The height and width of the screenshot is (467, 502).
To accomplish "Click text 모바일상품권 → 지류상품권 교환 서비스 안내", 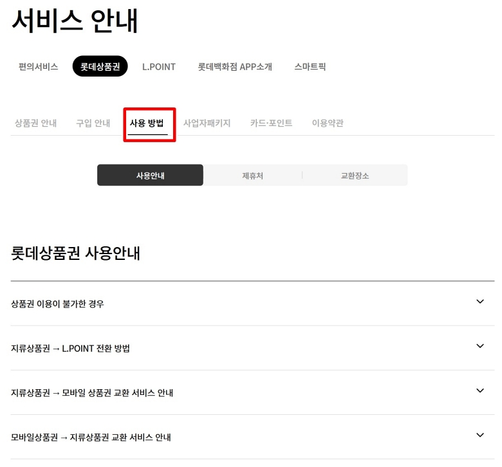I will [91, 437].
